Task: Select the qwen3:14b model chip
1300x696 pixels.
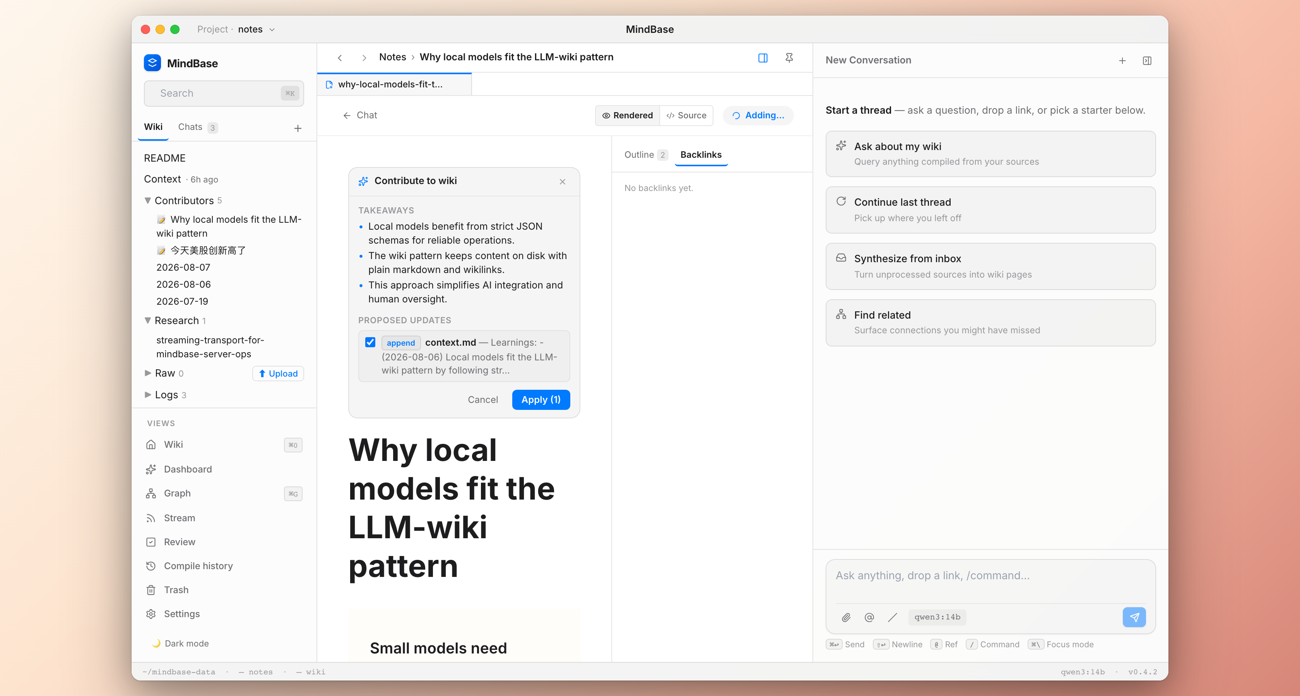Action: pyautogui.click(x=937, y=618)
